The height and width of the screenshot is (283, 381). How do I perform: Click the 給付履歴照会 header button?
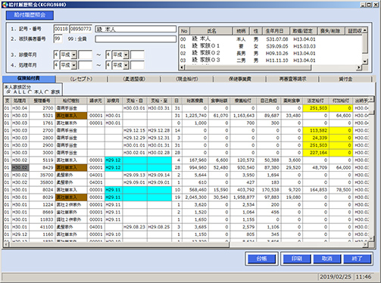point(30,15)
